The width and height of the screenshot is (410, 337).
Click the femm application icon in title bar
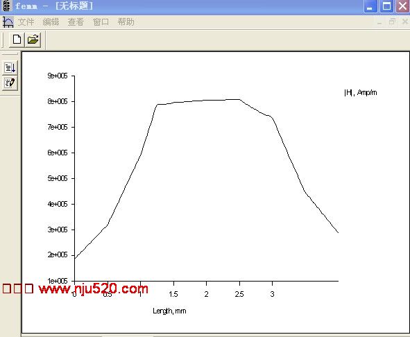pos(6,6)
